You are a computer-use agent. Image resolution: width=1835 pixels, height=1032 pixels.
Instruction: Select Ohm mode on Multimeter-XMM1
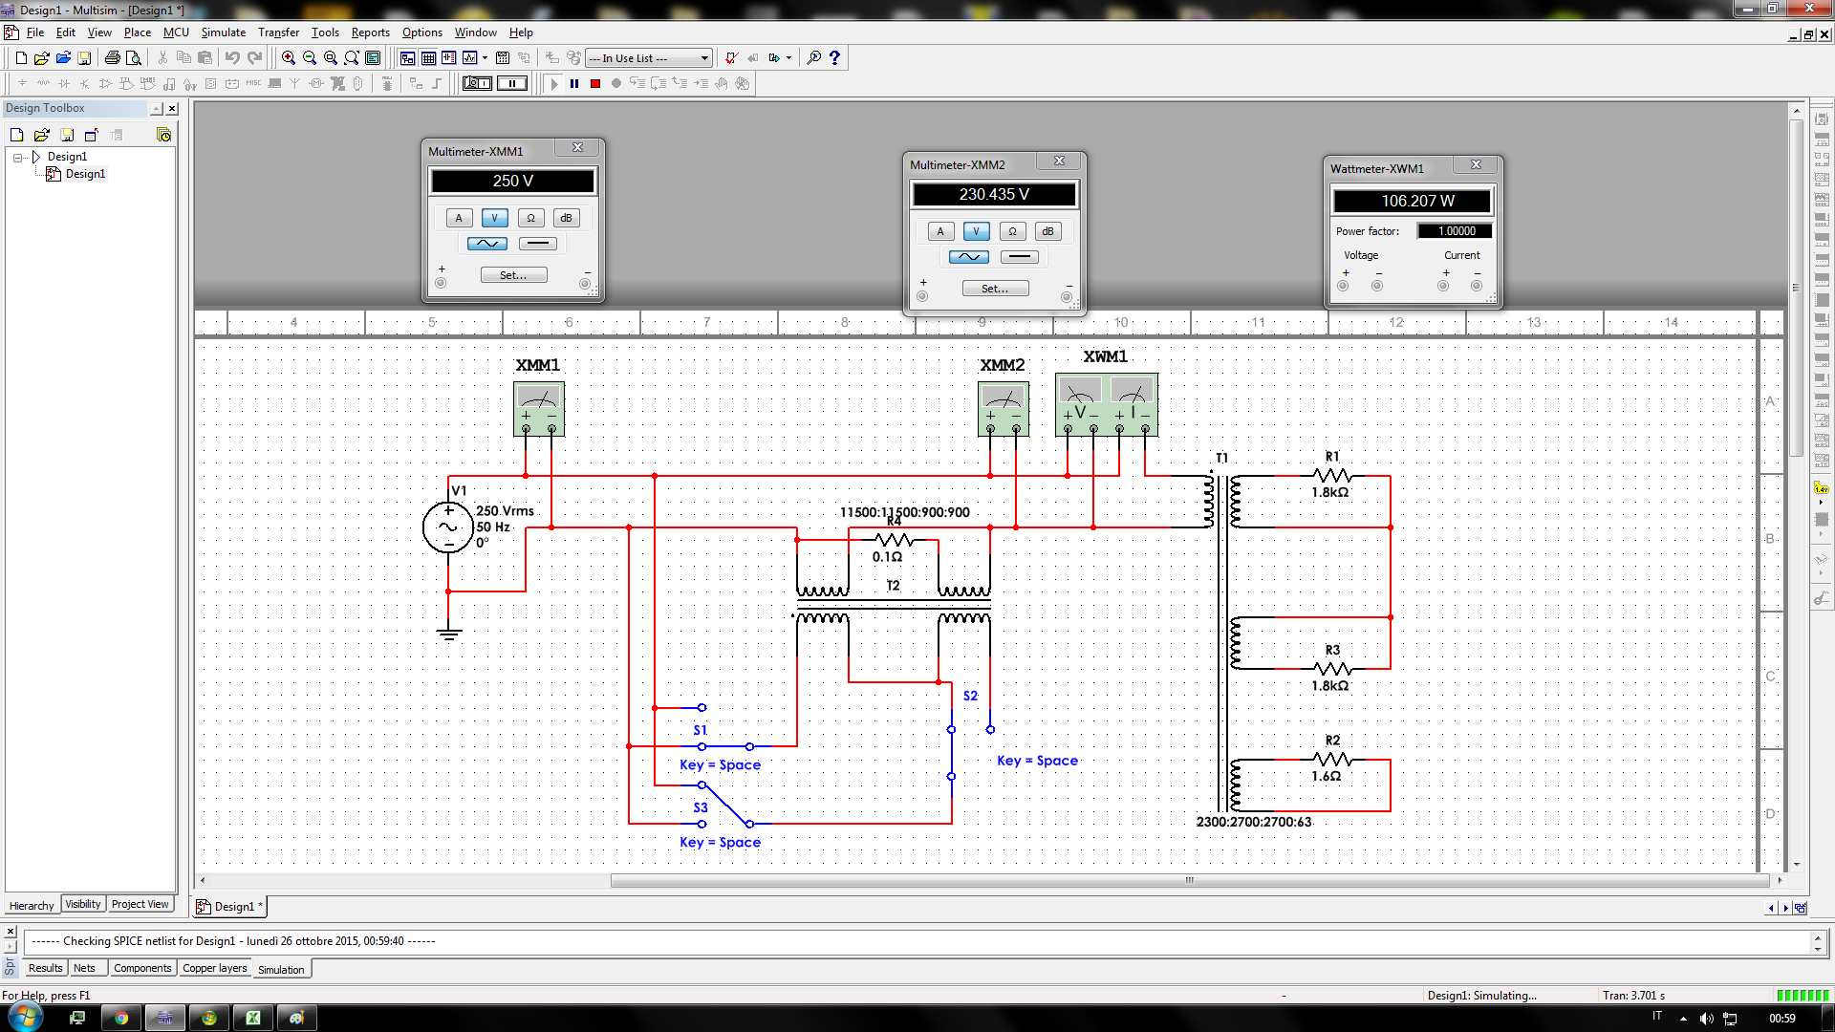coord(530,218)
